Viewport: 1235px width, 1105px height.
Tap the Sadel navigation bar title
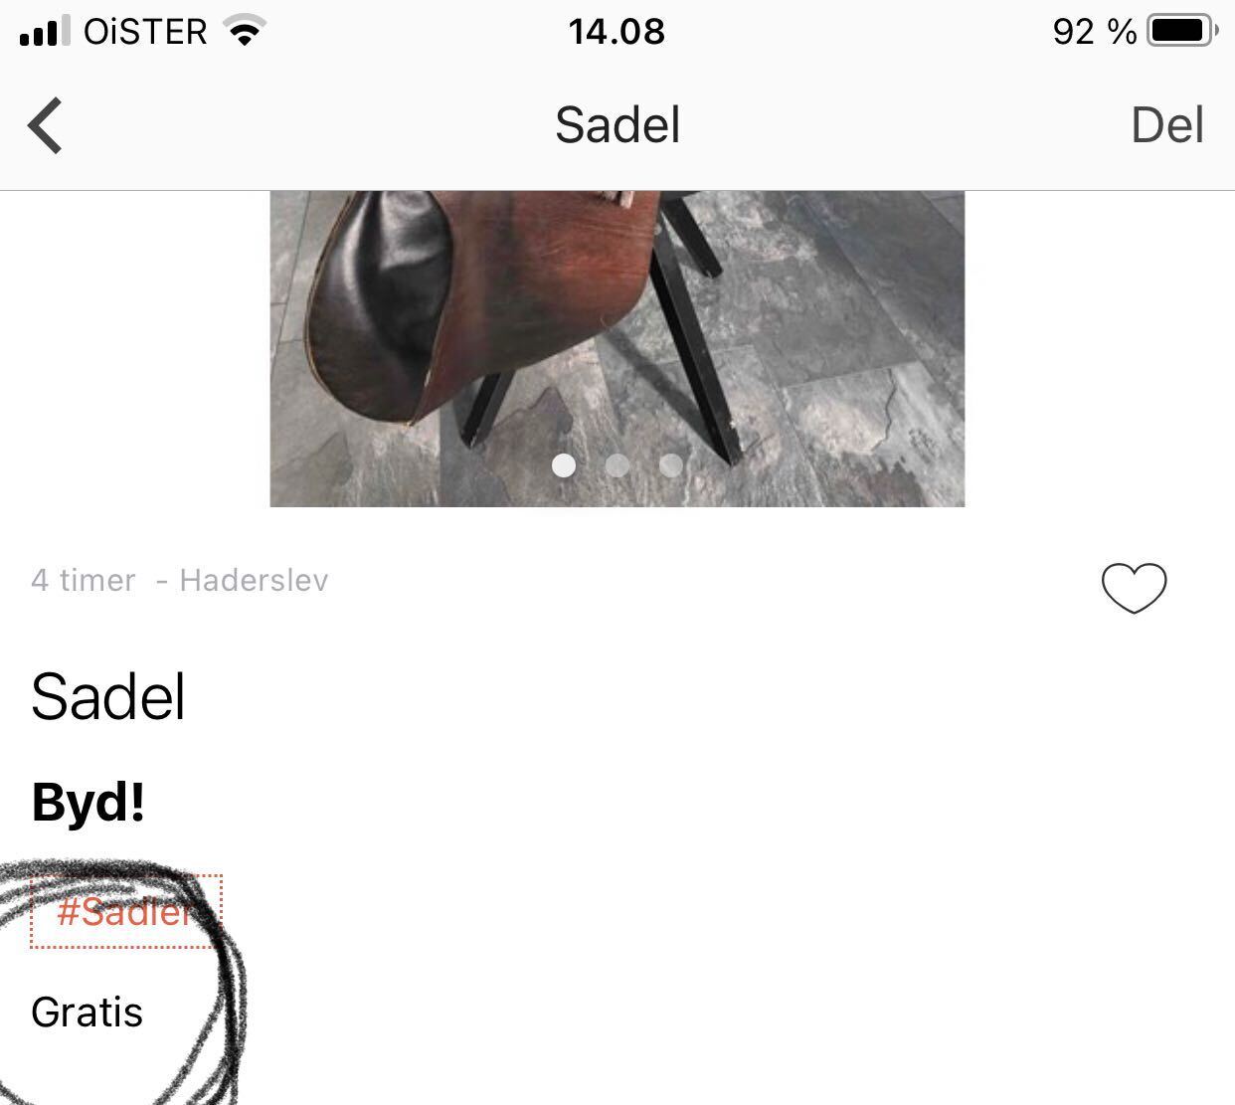click(617, 125)
